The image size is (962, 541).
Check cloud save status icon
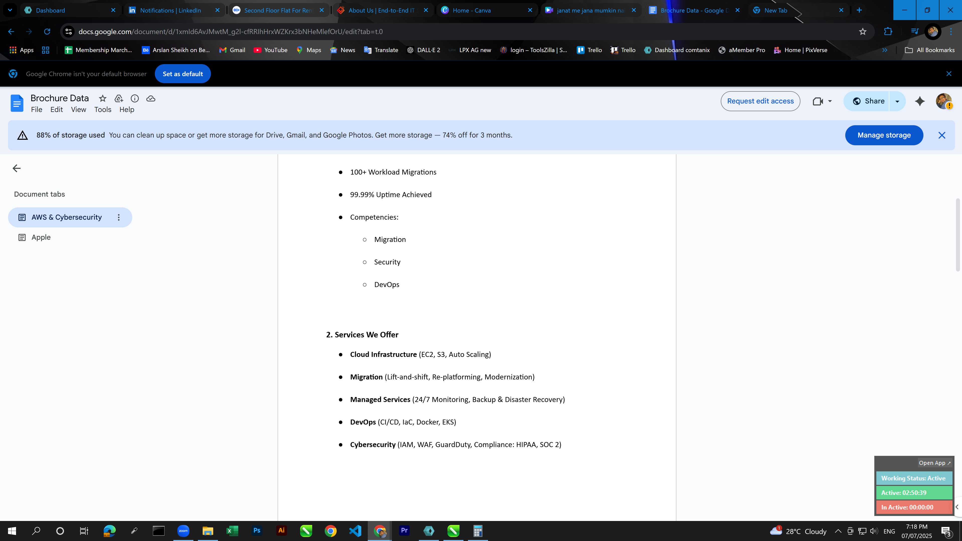point(151,99)
